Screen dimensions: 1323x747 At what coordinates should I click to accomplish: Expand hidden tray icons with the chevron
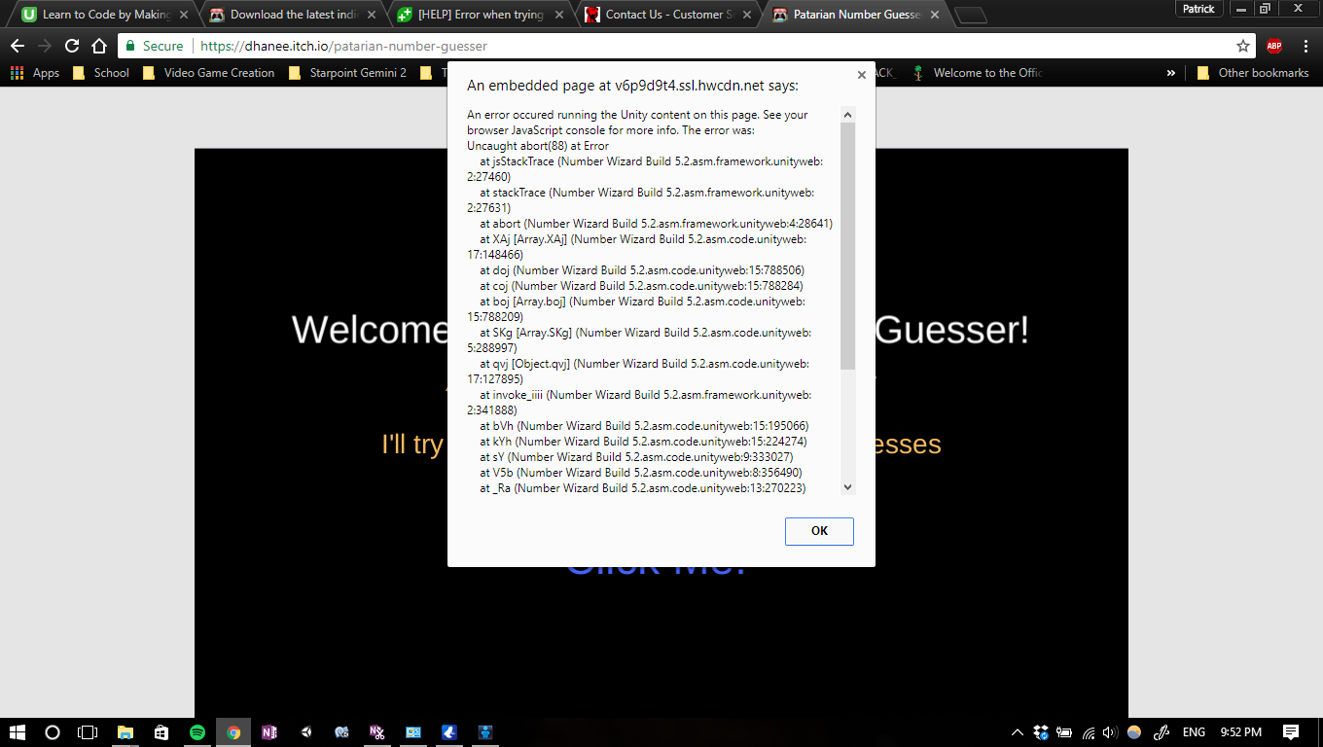pos(1017,732)
